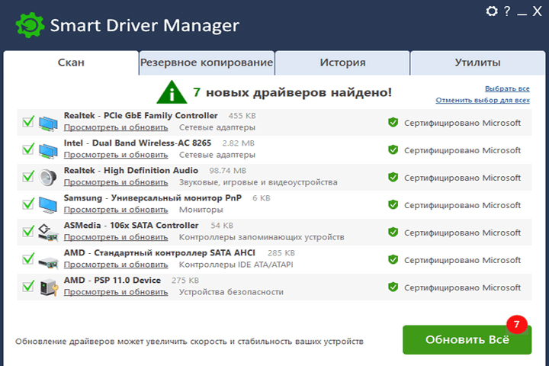Click the 455 KB size value
This screenshot has height=366, width=549.
coord(242,116)
